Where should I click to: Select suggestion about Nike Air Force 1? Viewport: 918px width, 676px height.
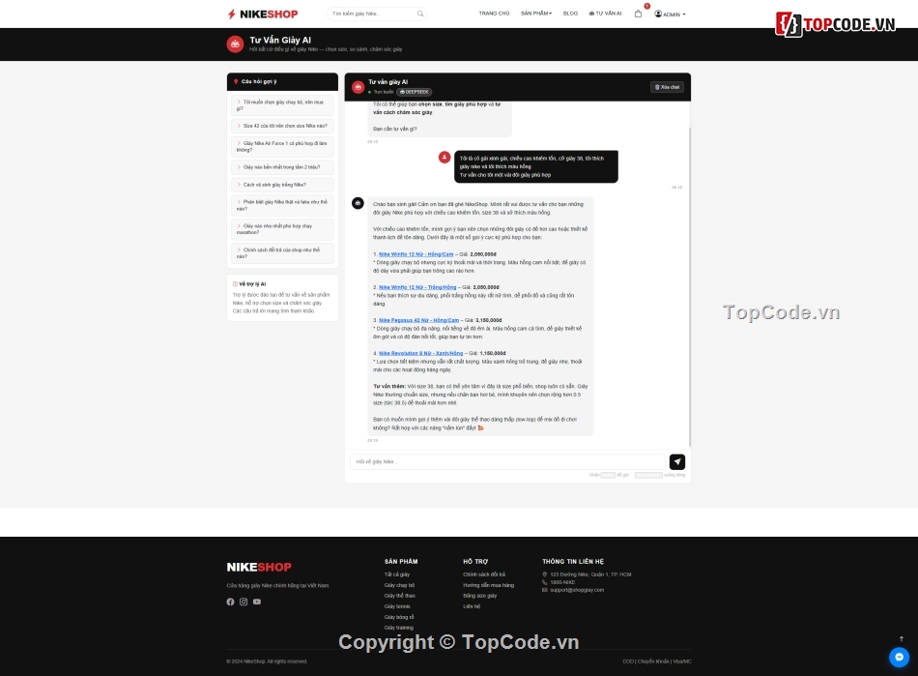[282, 146]
